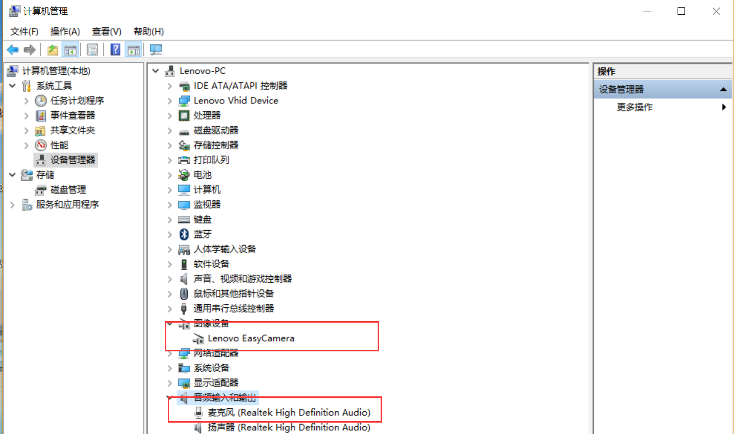Select the 软件设备 row
The width and height of the screenshot is (734, 434).
tap(211, 264)
